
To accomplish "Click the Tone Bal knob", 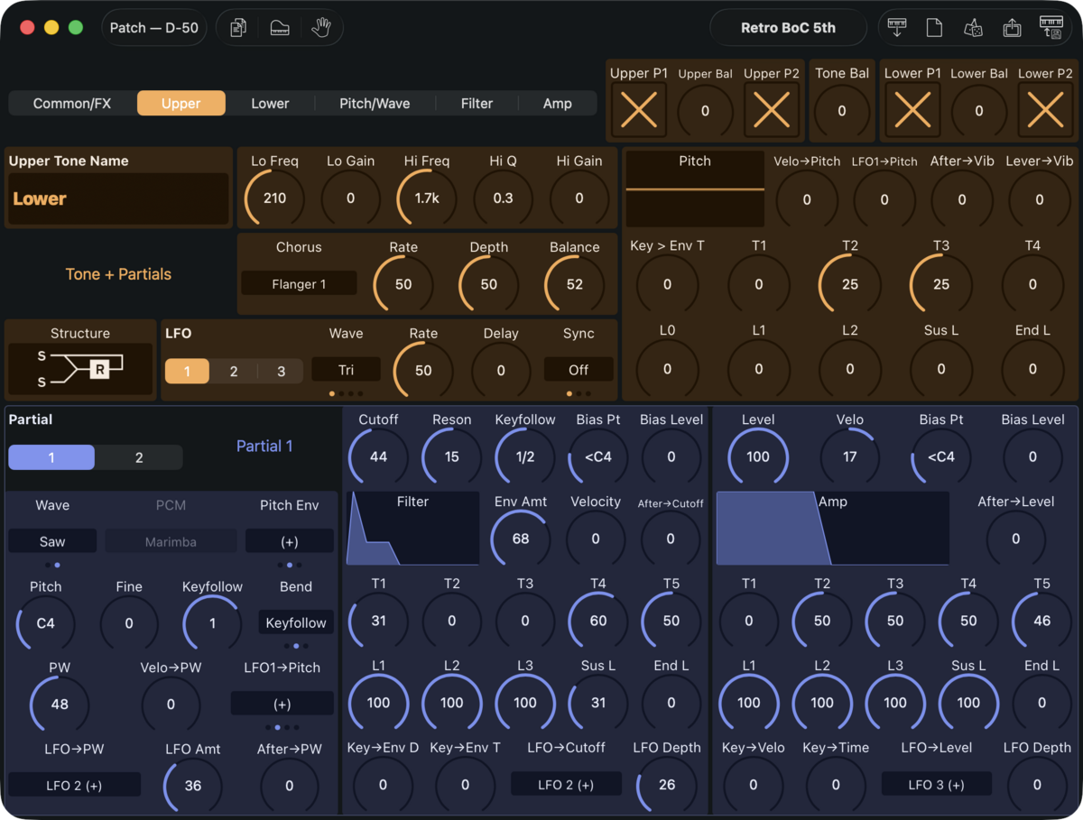I will [842, 111].
